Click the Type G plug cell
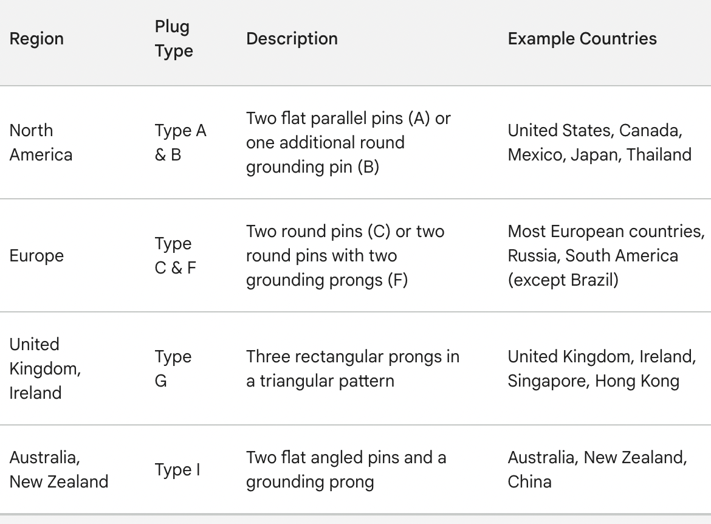The width and height of the screenshot is (711, 524). tap(173, 368)
